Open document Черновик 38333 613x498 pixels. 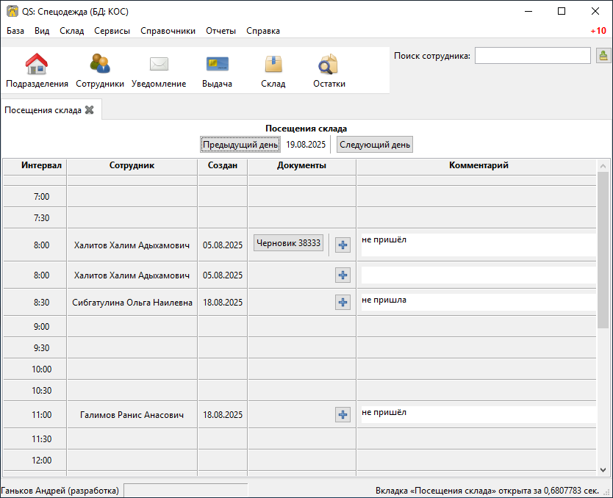click(288, 243)
